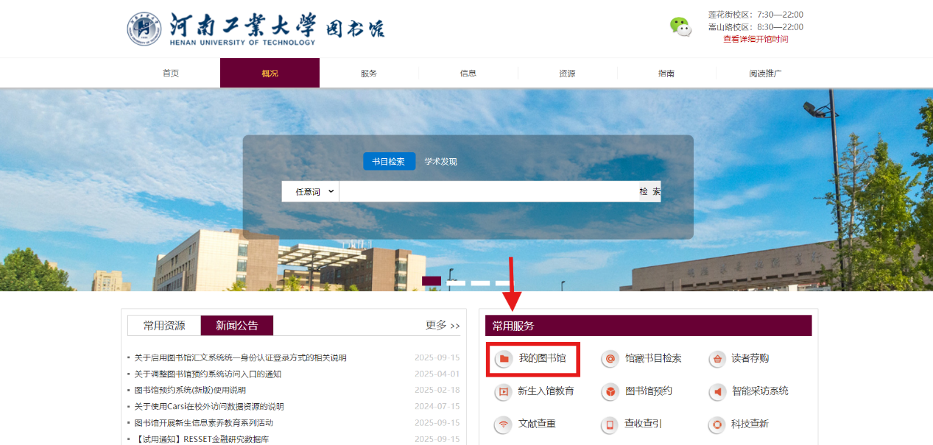Click the 读者荐购 basket icon
The height and width of the screenshot is (445, 933).
717,359
